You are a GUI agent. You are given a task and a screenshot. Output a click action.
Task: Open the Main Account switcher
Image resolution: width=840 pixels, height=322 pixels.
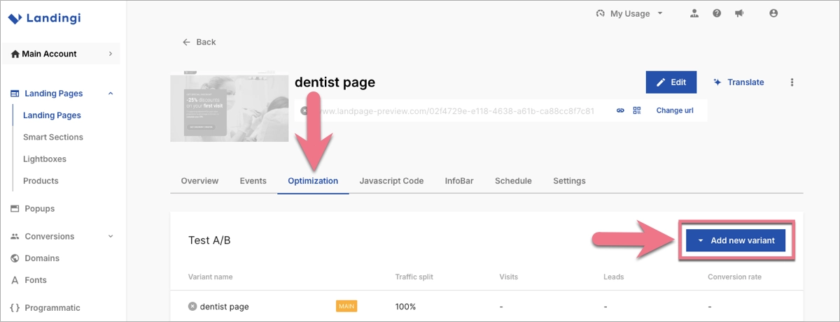coord(62,54)
